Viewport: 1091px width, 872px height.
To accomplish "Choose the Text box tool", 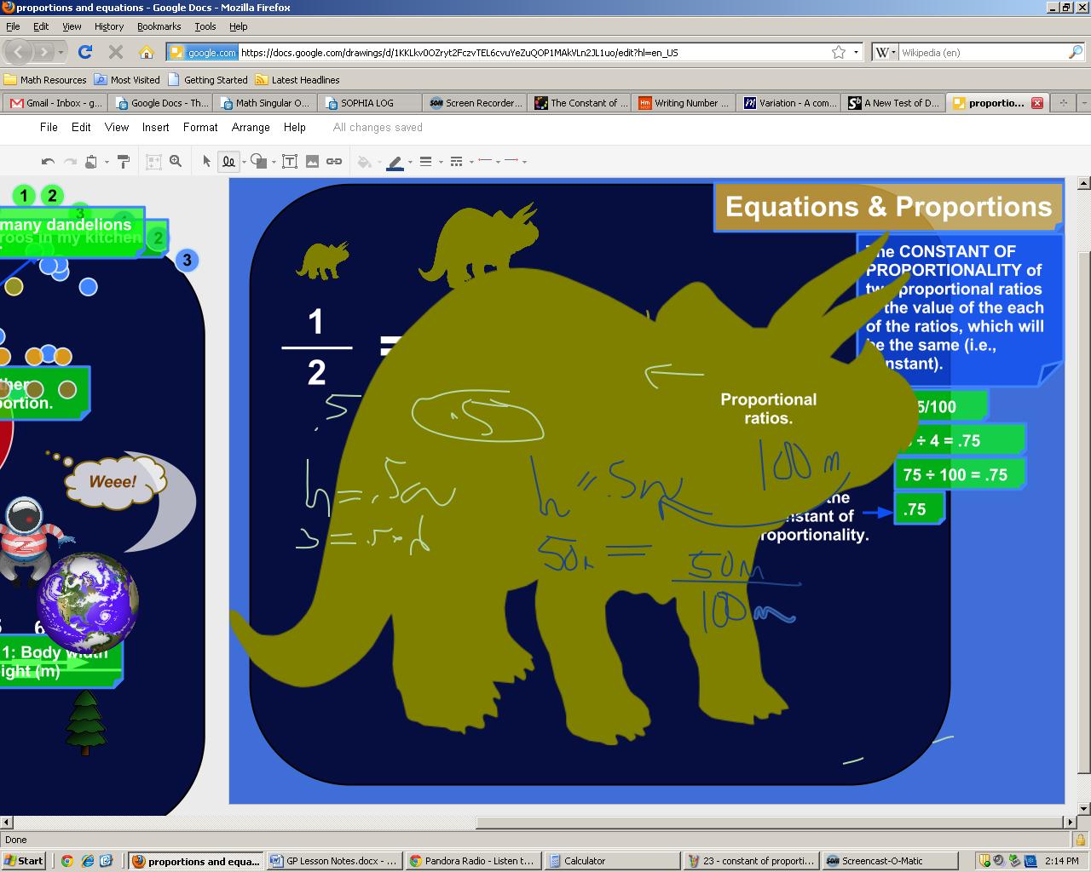I will pos(289,160).
